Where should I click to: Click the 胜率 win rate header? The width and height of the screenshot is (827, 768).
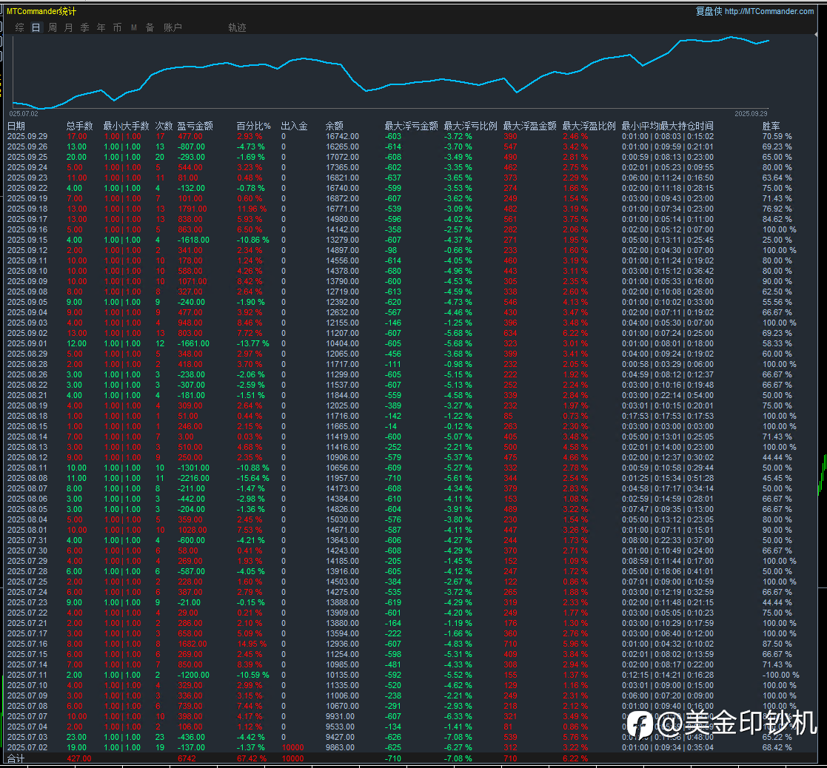771,127
